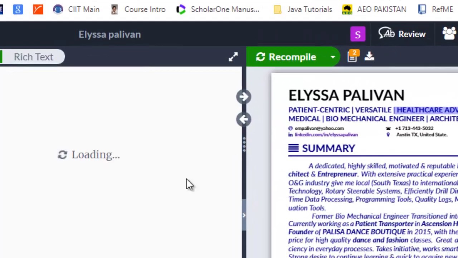Open the Google bookmark icon

tap(18, 9)
